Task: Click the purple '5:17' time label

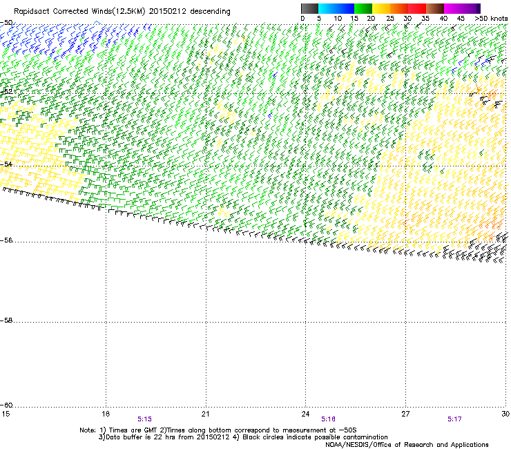Action: point(454,419)
